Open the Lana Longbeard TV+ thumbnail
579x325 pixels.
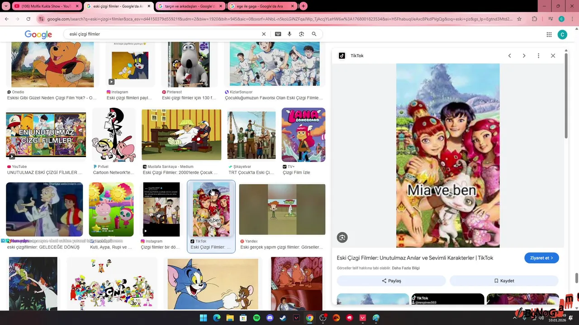point(304,135)
